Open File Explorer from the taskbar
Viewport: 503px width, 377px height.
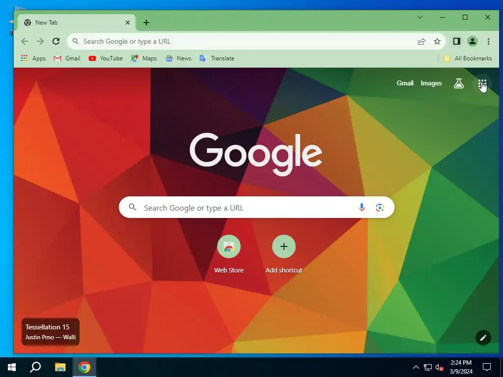point(60,367)
